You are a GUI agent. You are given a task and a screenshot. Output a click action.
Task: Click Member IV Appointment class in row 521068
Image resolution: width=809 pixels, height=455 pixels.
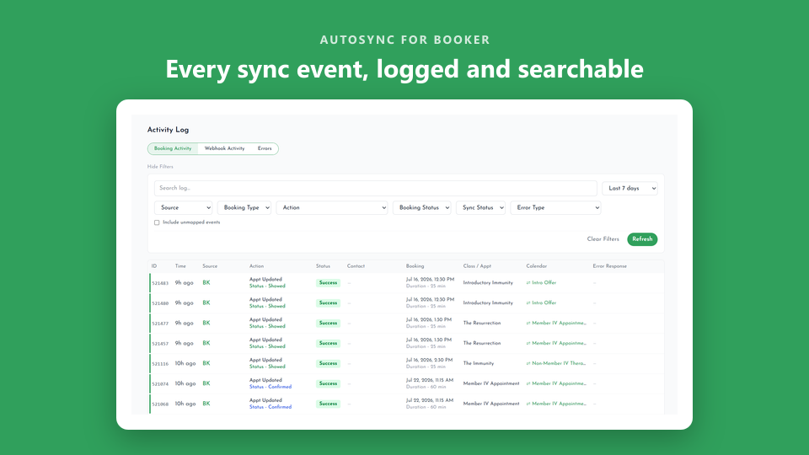[490, 404]
